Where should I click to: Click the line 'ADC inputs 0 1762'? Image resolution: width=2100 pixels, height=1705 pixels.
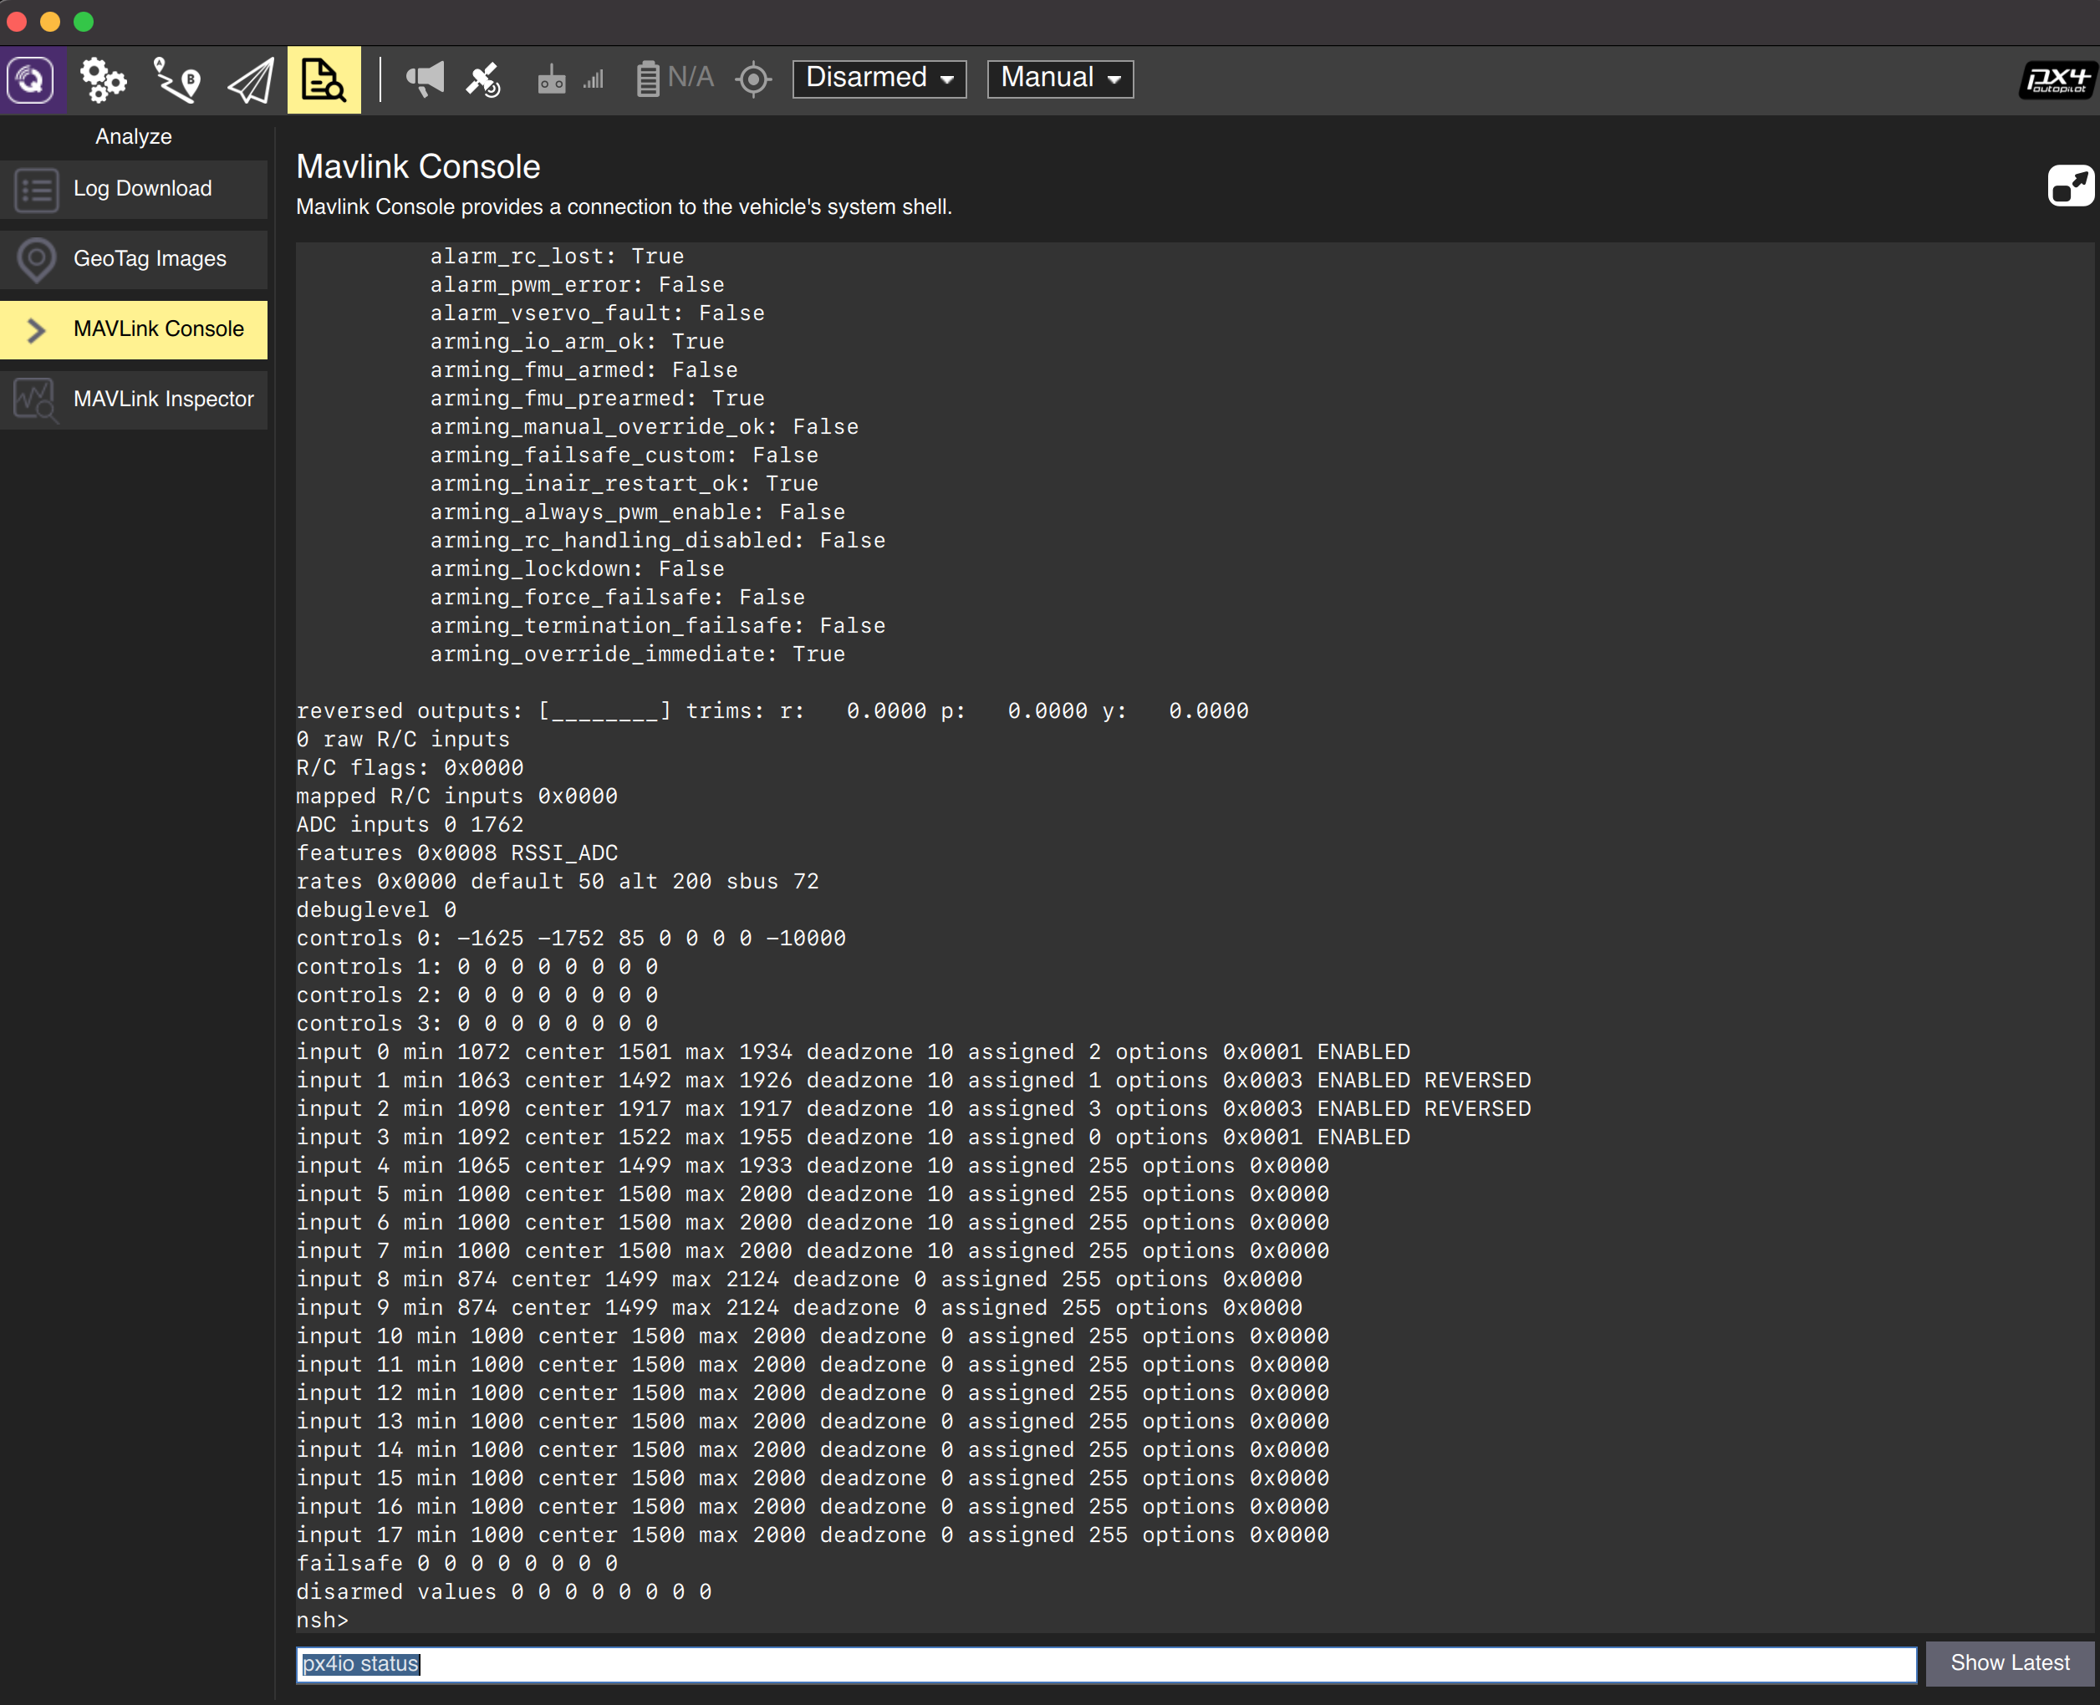[x=410, y=825]
